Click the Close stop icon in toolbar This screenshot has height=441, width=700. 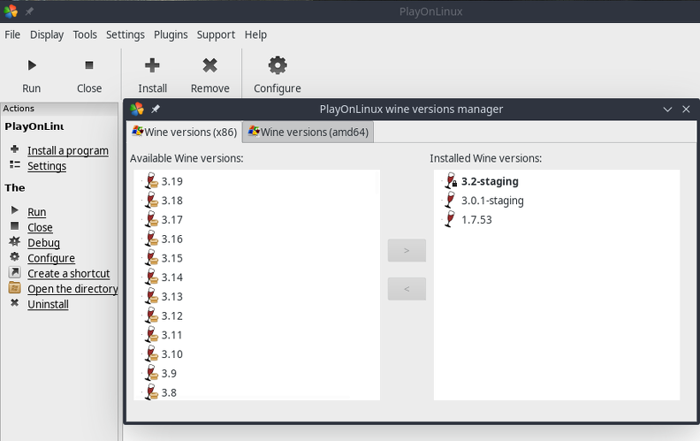[x=89, y=65]
